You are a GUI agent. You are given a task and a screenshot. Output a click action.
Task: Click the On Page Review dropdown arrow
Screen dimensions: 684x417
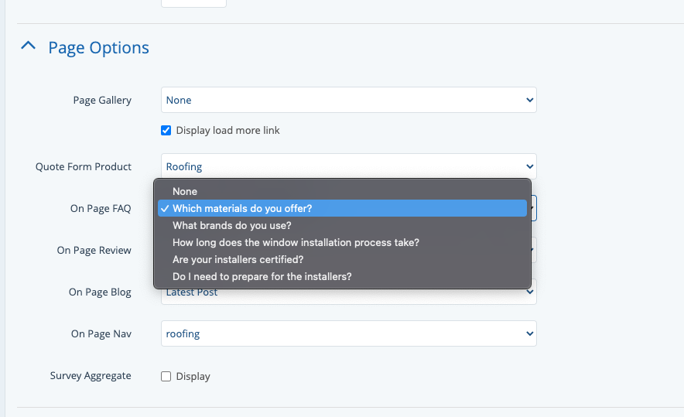coord(533,249)
